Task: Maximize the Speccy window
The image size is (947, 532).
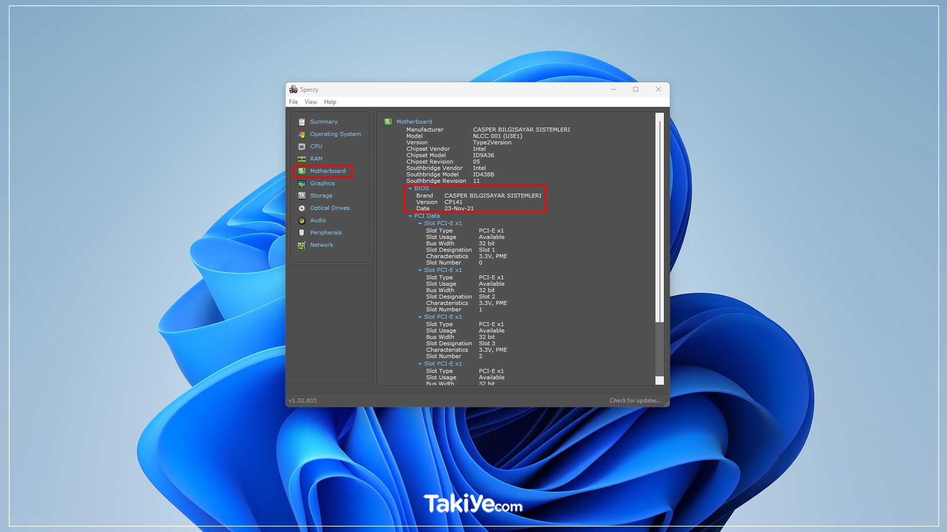Action: (636, 89)
